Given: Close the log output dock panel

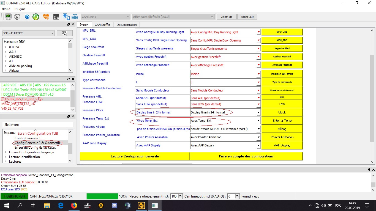Looking at the screenshot, I should pos(373,170).
